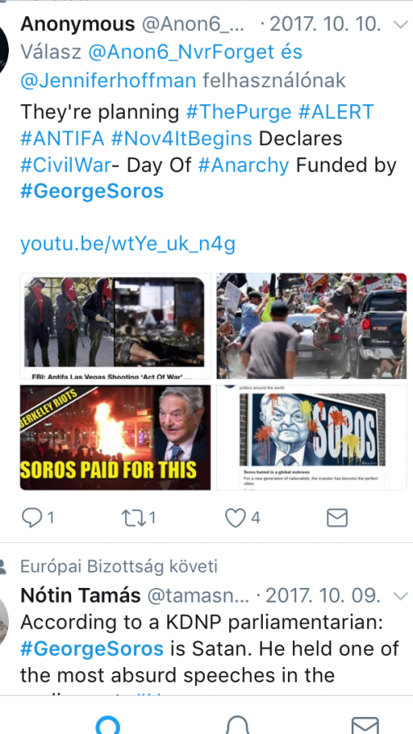Tap the bold #GeorgeSoros hashtag in Anonymous tweet
Image resolution: width=413 pixels, height=734 pixels.
[x=91, y=192]
